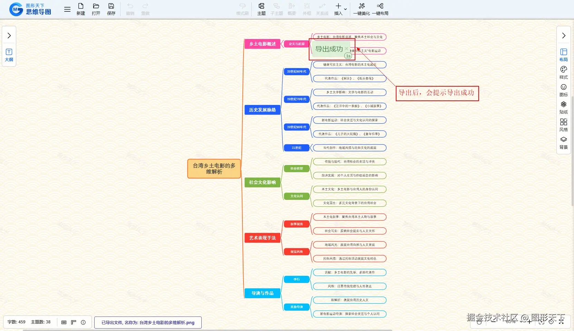Select leaf 乡土文学影响: 文学与电影的互动
574x331 pixels.
(x=350, y=92)
